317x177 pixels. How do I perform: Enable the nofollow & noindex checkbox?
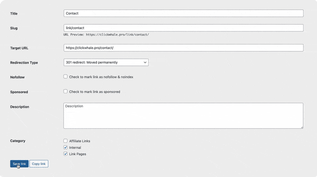coord(65,77)
